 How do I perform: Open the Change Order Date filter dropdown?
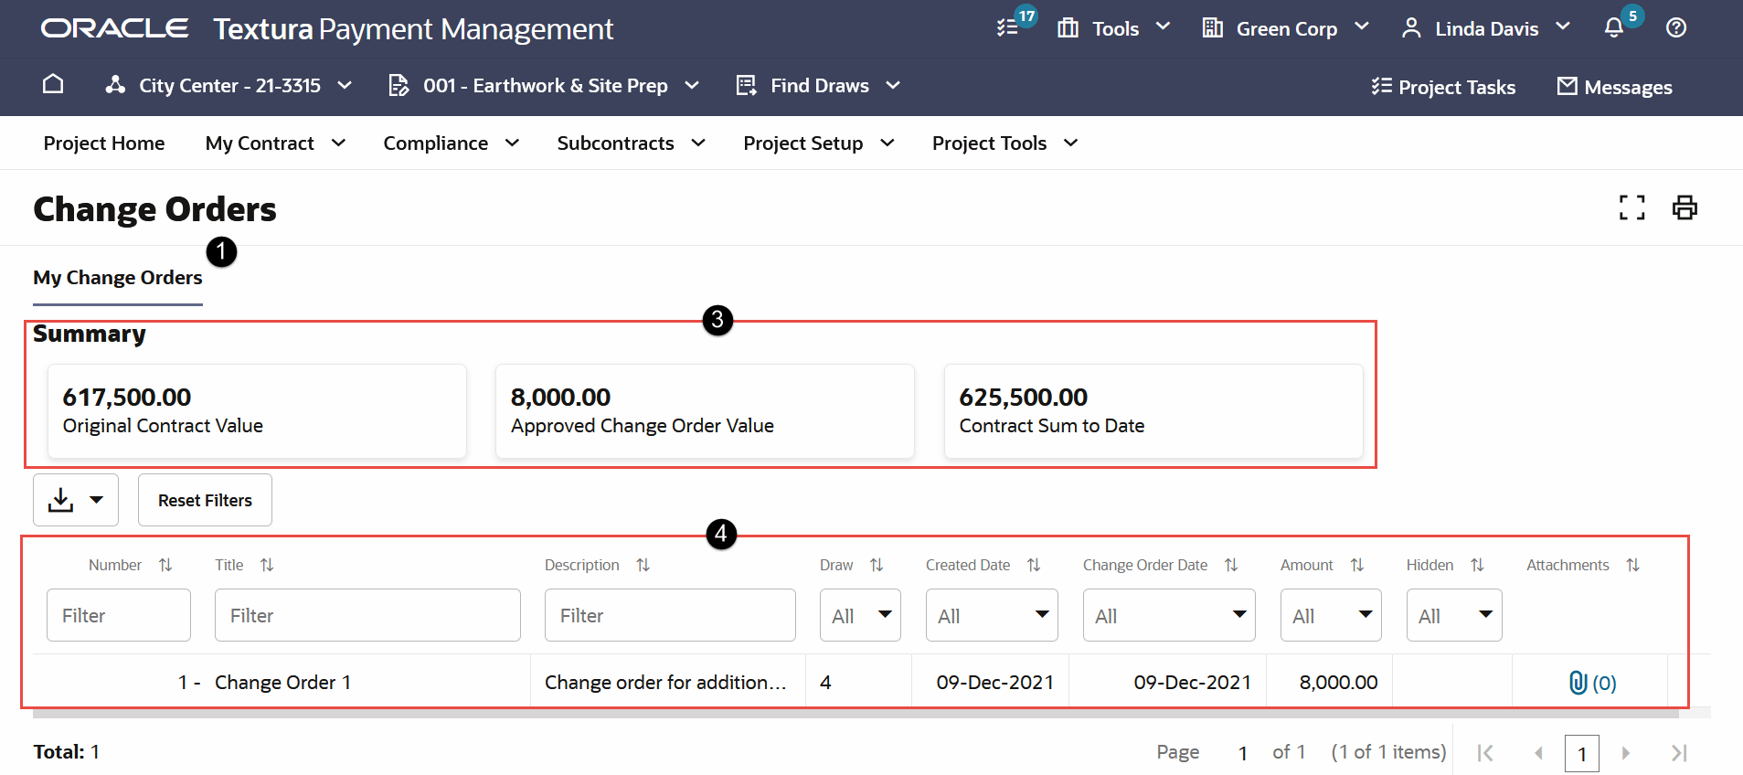pyautogui.click(x=1169, y=615)
